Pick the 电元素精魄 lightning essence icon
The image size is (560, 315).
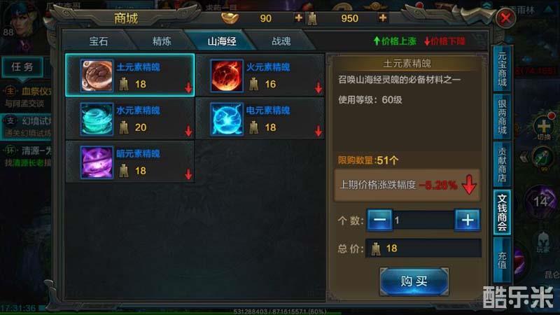pos(226,119)
